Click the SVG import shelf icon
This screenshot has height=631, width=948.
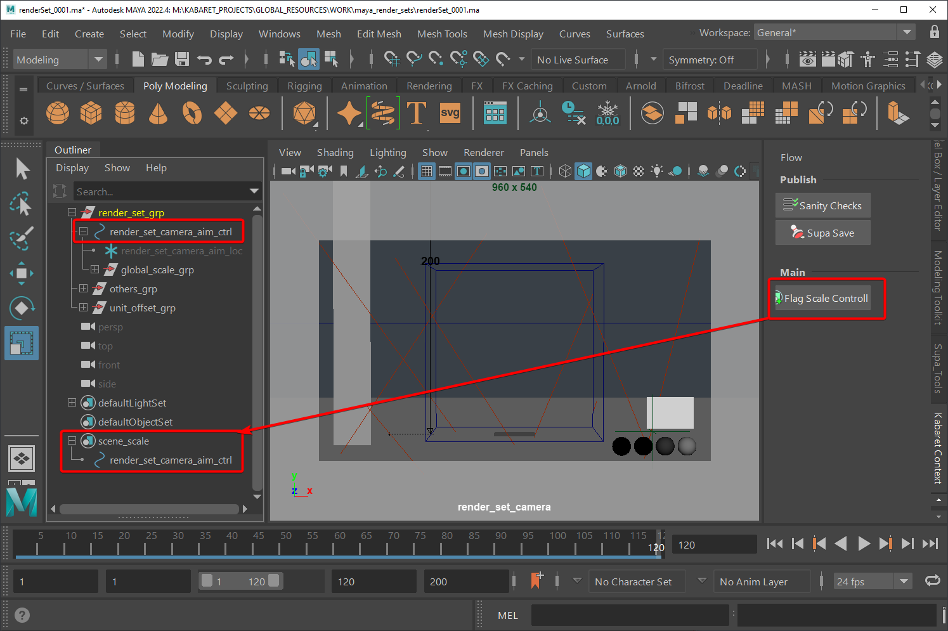pyautogui.click(x=450, y=114)
